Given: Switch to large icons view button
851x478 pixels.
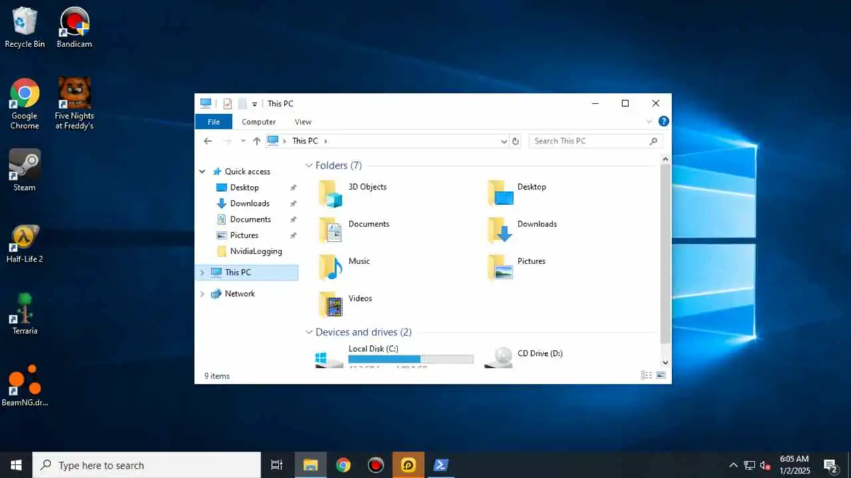Looking at the screenshot, I should [661, 375].
